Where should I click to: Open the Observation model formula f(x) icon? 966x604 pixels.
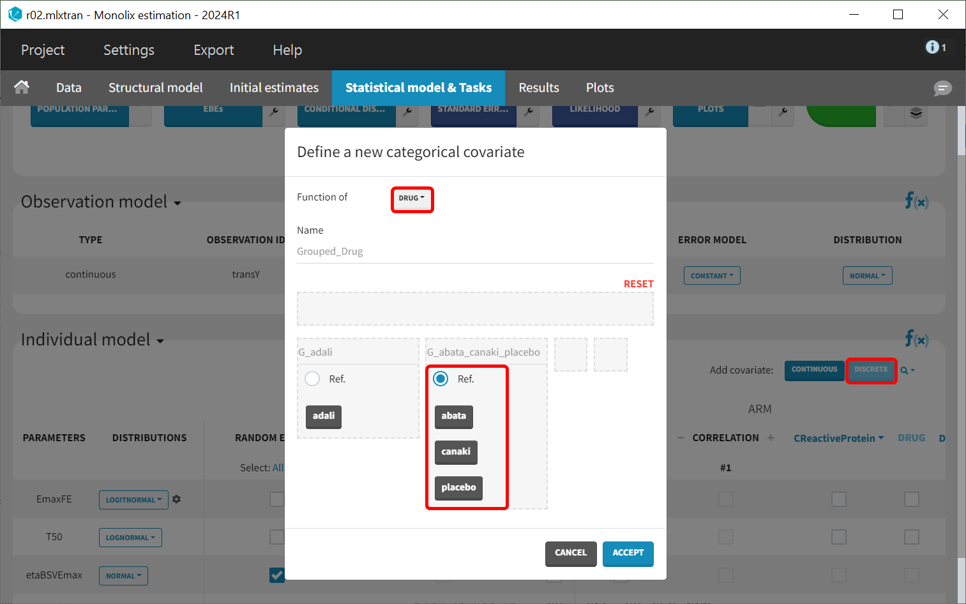[x=916, y=201]
